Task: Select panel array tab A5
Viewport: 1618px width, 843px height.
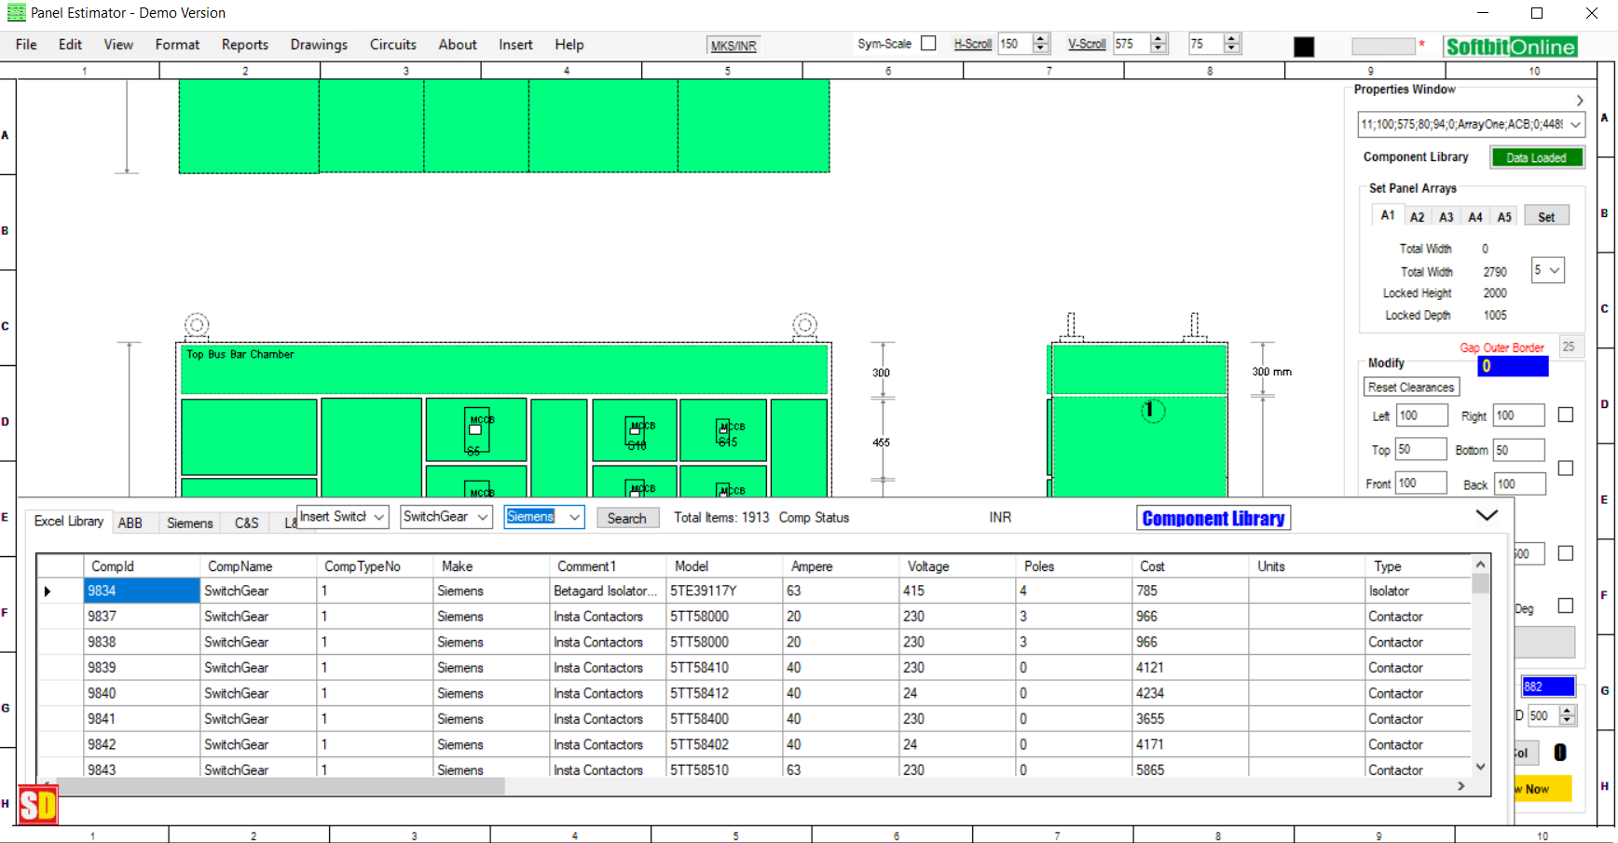Action: point(1504,217)
